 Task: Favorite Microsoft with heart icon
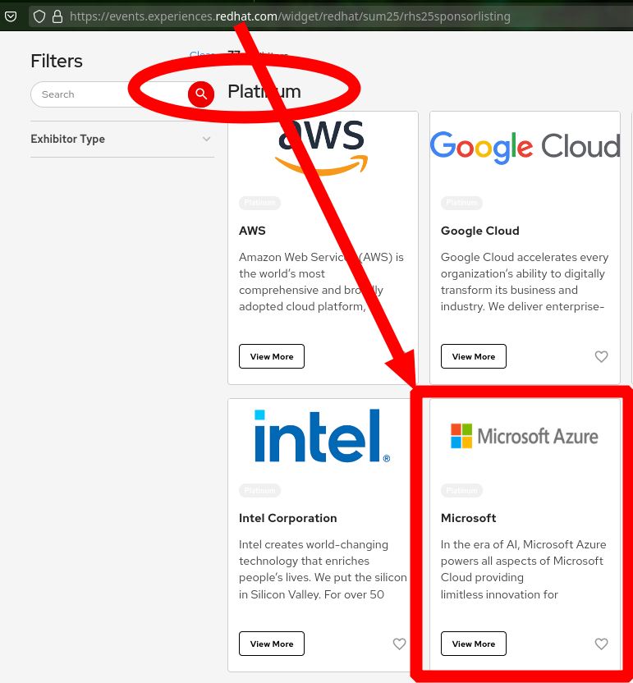pos(601,644)
